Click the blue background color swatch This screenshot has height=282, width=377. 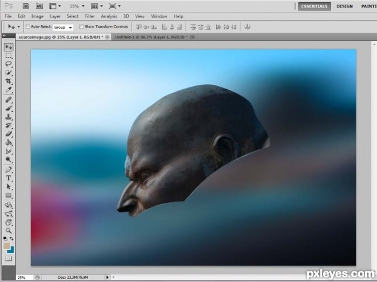coord(11,250)
